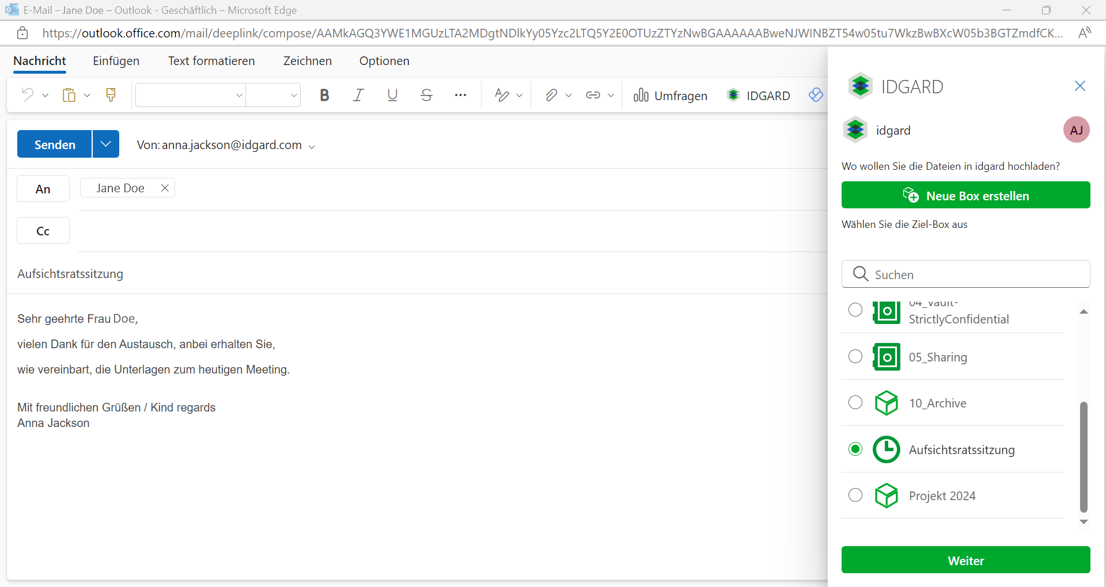Click the StrictlyConfidential vault box icon
This screenshot has height=587, width=1106.
887,312
